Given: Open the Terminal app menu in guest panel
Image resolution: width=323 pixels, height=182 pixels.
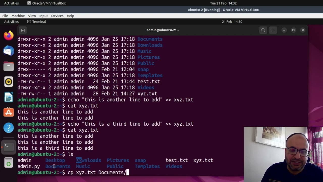Looking at the screenshot, I should pyautogui.click(x=37, y=21).
